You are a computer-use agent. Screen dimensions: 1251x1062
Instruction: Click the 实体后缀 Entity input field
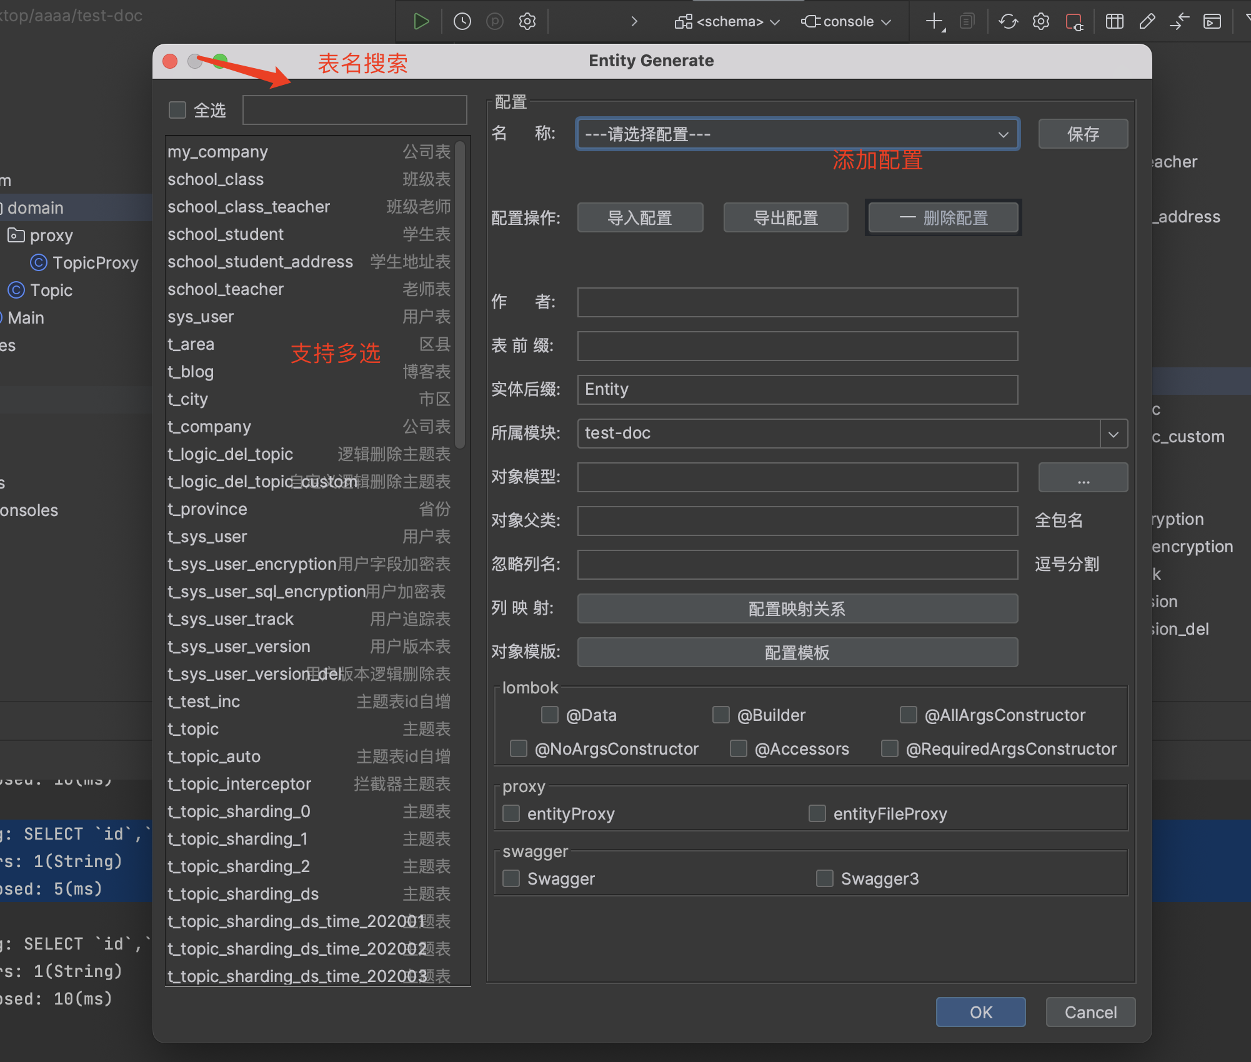797,390
